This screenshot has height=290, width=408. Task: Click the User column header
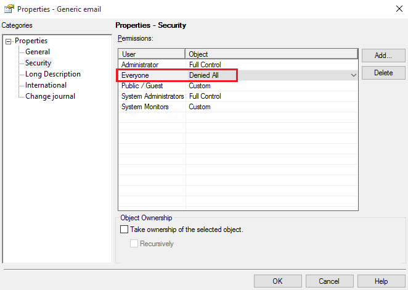152,54
